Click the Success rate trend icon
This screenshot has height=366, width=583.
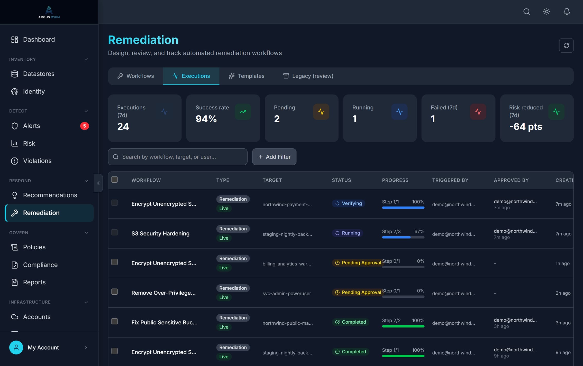tap(243, 112)
